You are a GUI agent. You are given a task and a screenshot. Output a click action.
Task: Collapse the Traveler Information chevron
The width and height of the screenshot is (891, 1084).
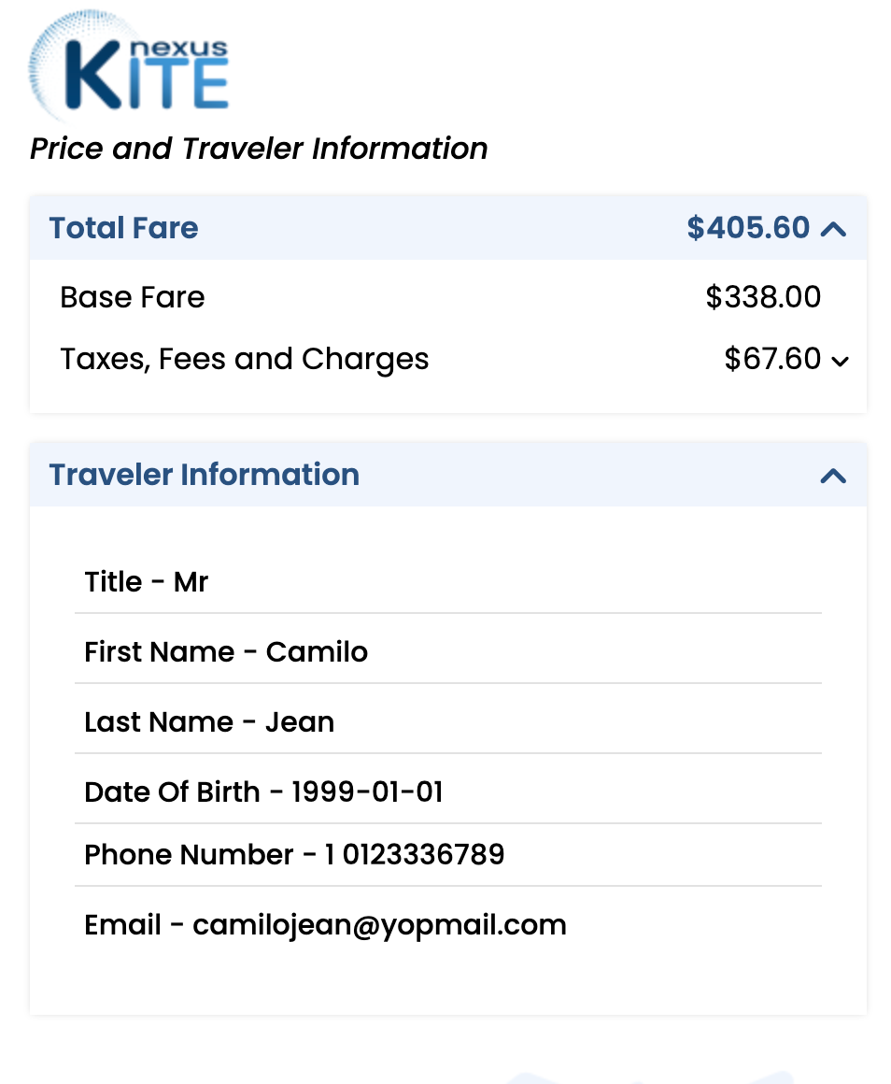[833, 476]
